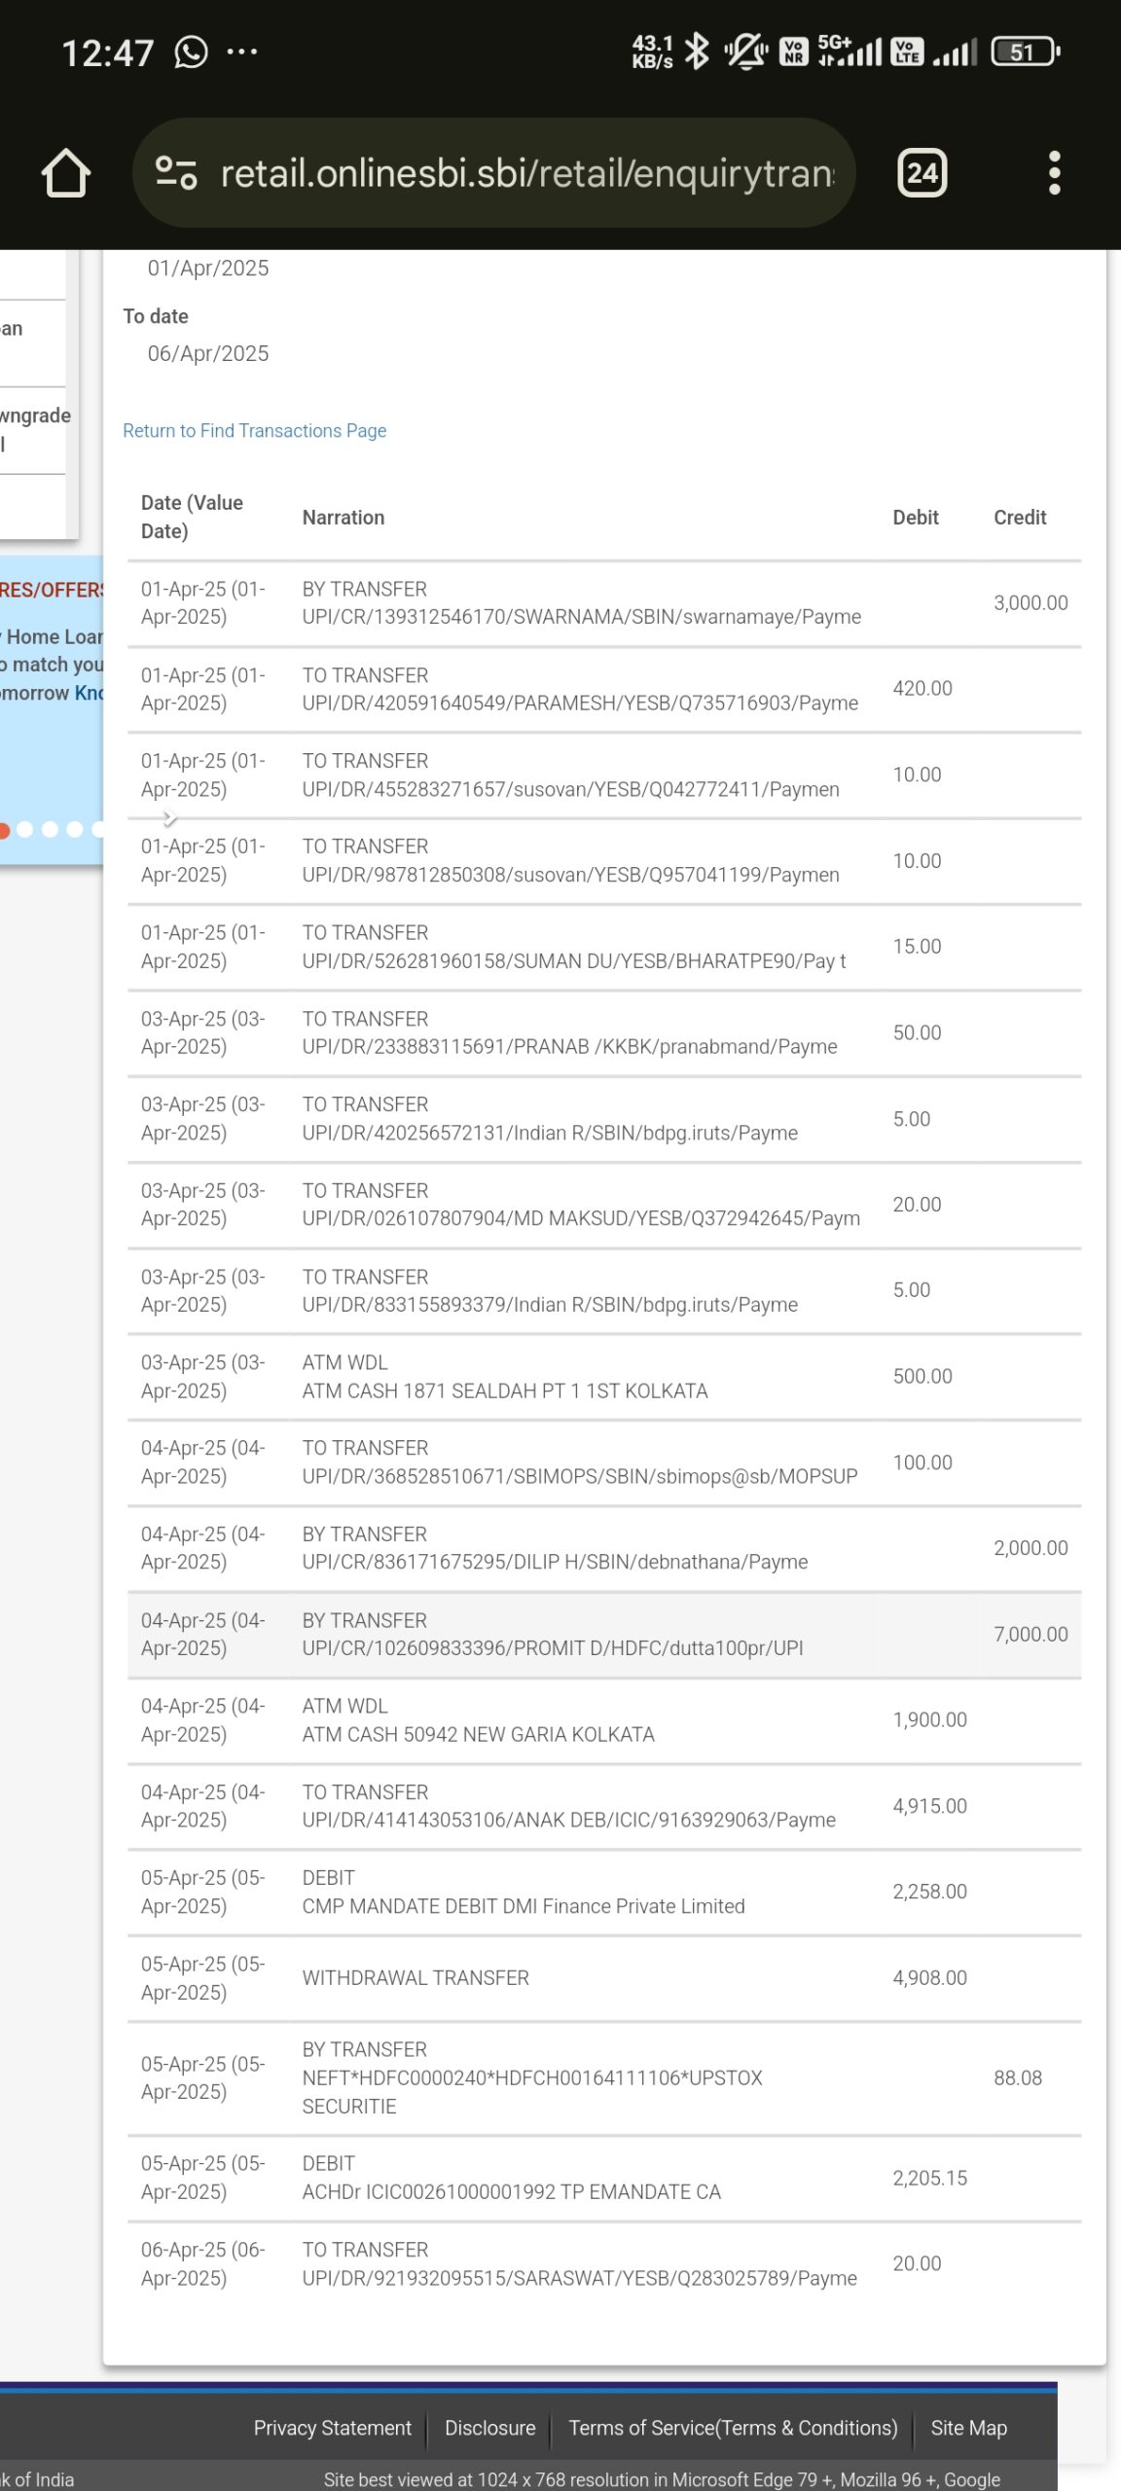Tap the Bluetooth status icon
The image size is (1121, 2491).
click(697, 51)
